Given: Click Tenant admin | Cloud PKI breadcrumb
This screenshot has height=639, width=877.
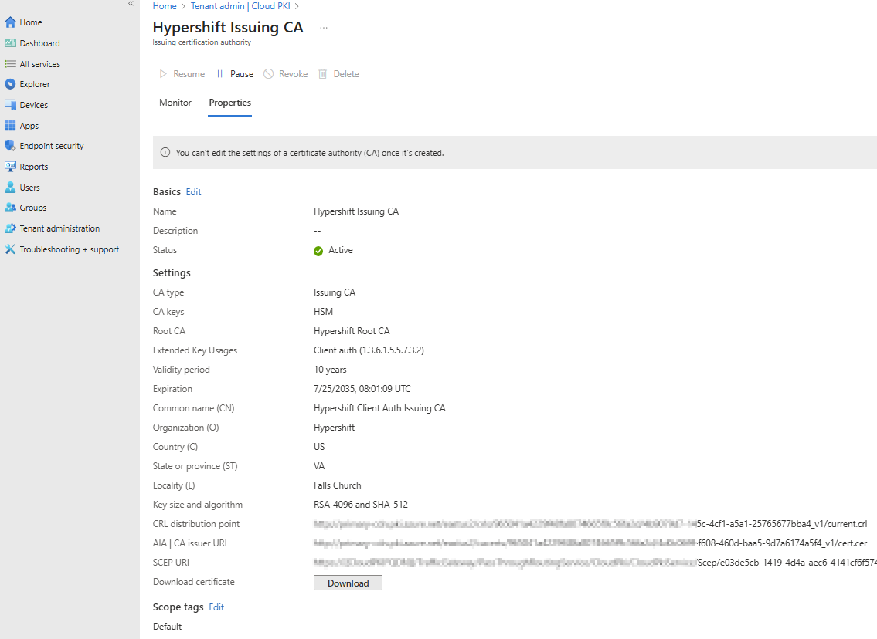Looking at the screenshot, I should 240,6.
